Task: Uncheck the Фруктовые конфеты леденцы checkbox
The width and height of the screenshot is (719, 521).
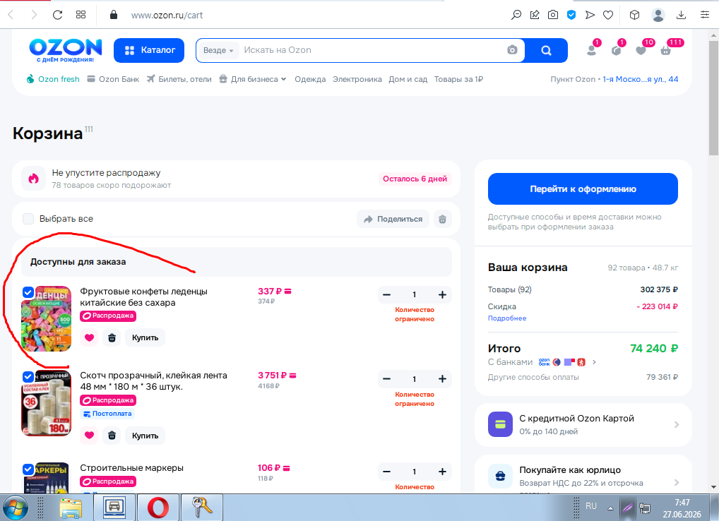Action: (28, 292)
